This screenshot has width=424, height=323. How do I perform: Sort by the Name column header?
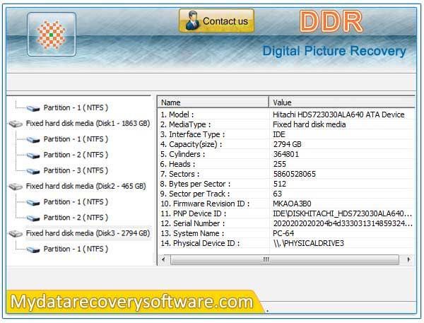pos(212,102)
